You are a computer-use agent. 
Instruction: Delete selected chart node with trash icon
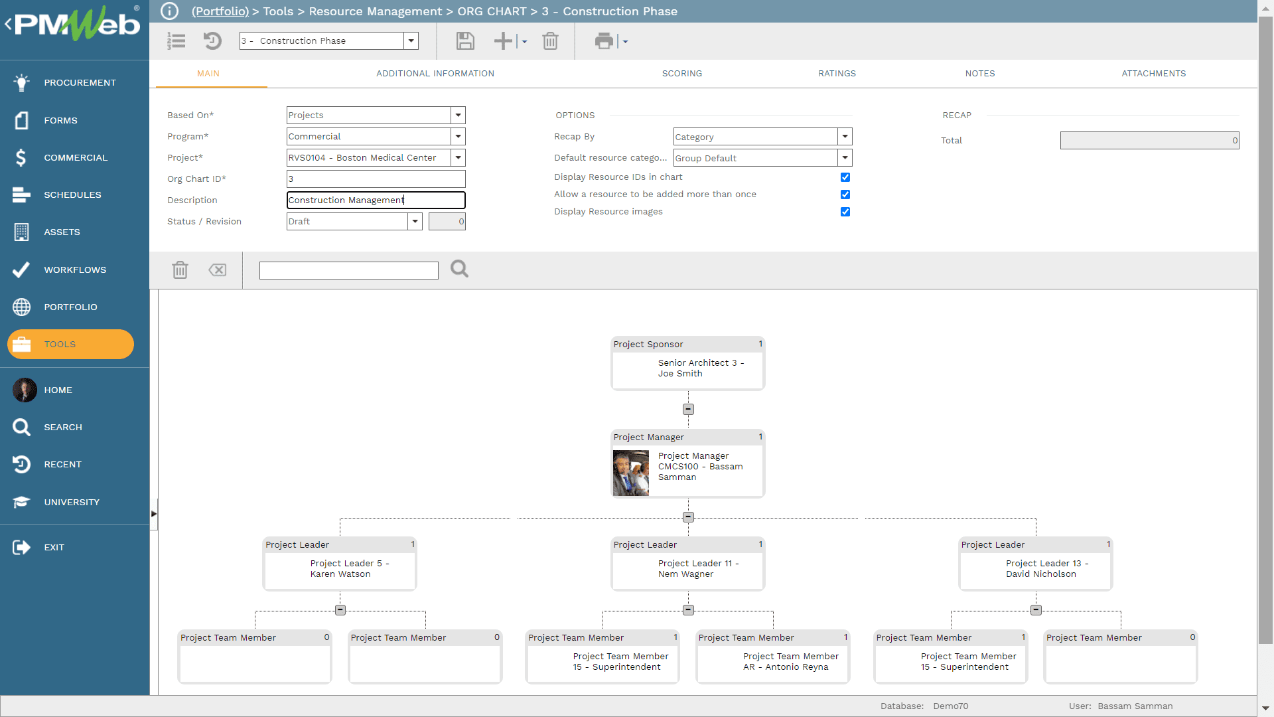click(180, 270)
